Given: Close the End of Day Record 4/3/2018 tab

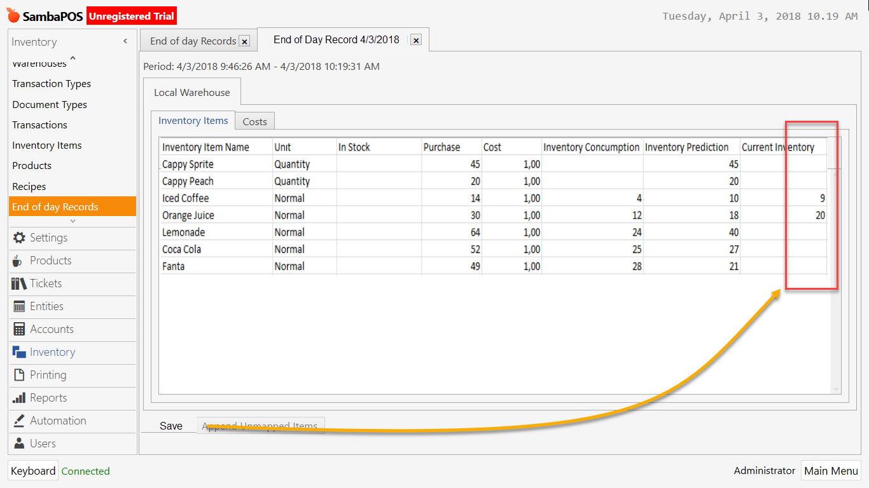Looking at the screenshot, I should 415,40.
